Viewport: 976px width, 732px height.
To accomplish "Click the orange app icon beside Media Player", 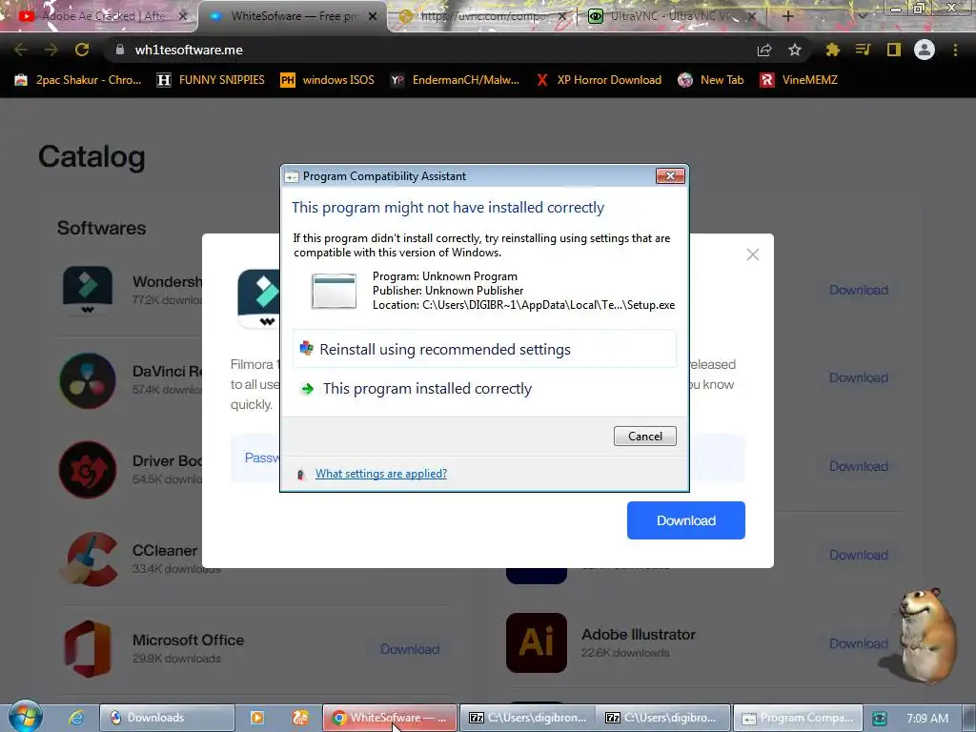I will [x=300, y=718].
